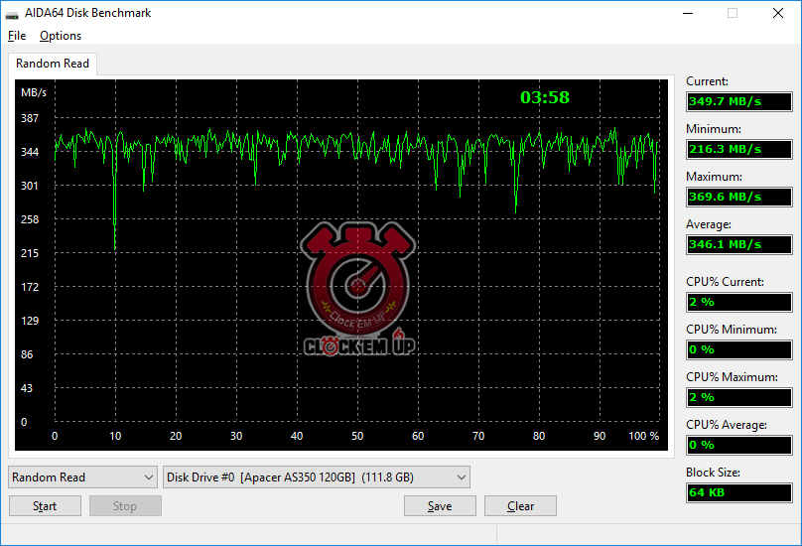This screenshot has width=802, height=546.
Task: Click the Average speed 346.1 MB/s field
Action: pos(738,244)
